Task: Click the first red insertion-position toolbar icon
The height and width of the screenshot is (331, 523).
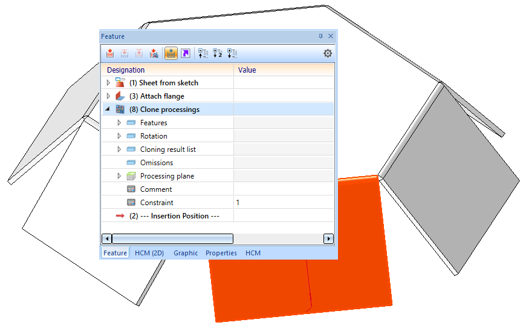Action: pos(109,53)
